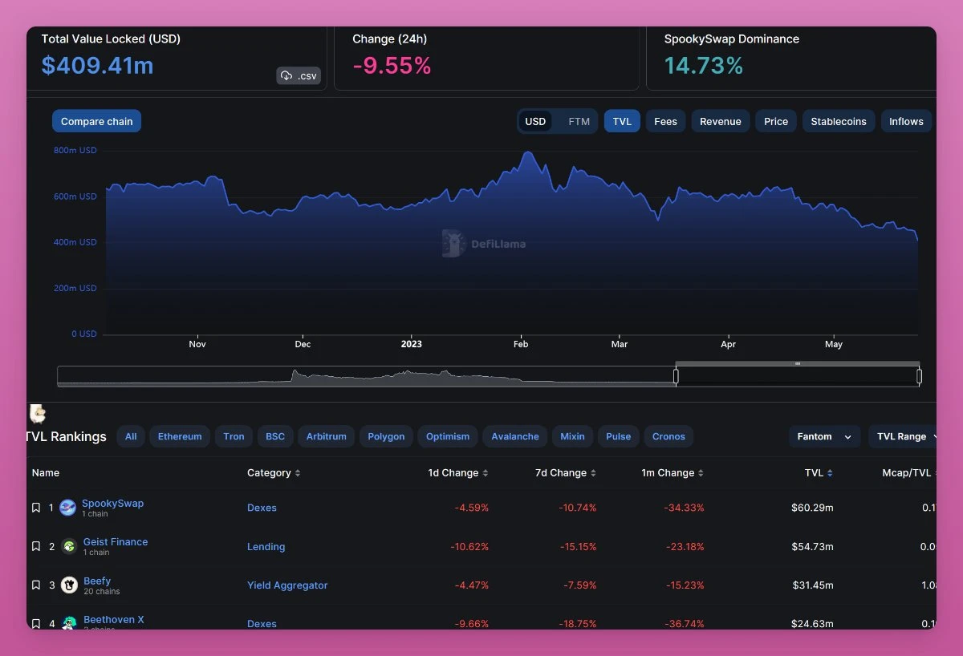Bookmark the Beefy protocol row
This screenshot has width=963, height=656.
coord(36,585)
